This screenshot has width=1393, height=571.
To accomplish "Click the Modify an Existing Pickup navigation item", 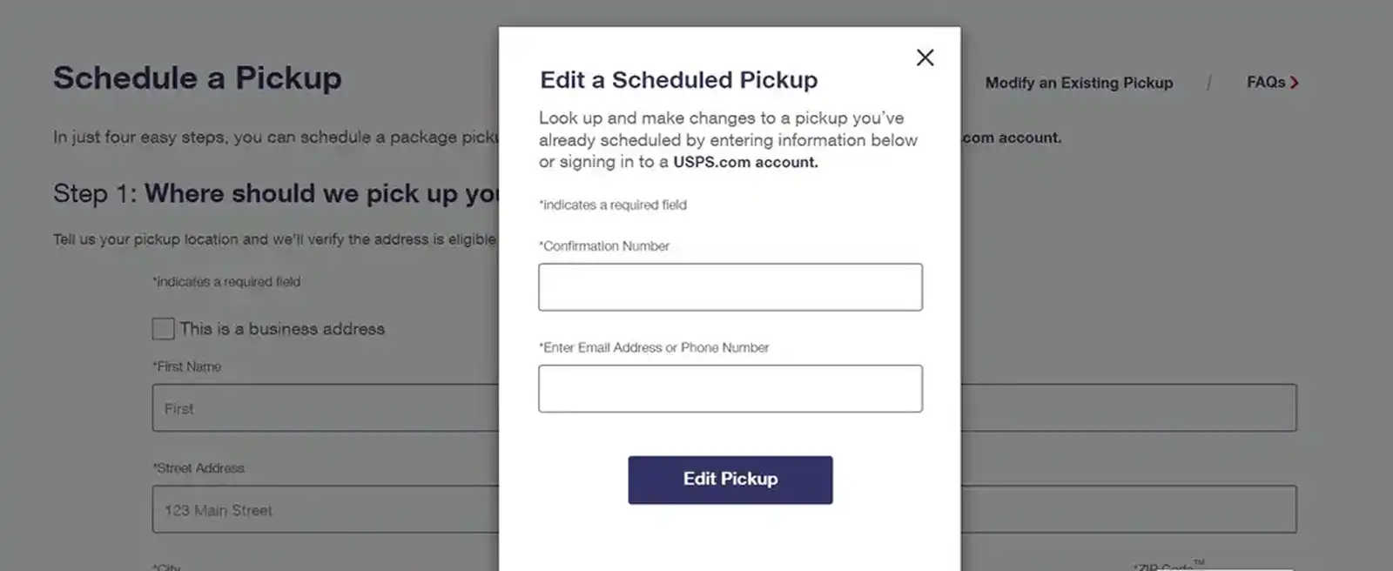I will point(1079,83).
